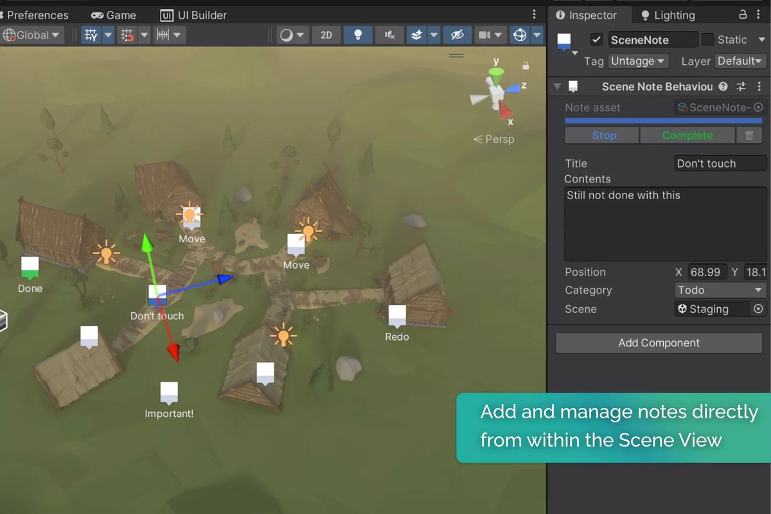Toggle 2D view mode
Image resolution: width=771 pixels, height=514 pixels.
tap(326, 35)
